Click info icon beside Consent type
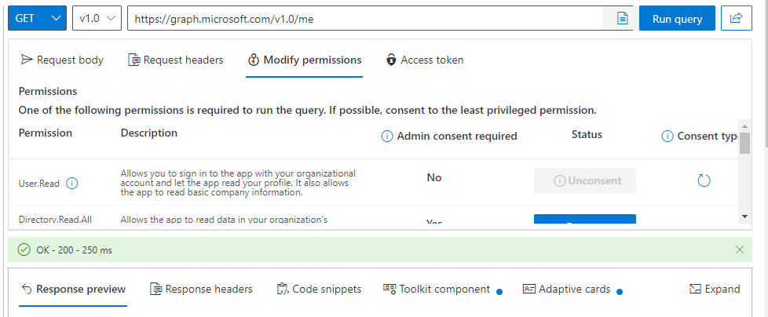This screenshot has width=768, height=317. (667, 136)
